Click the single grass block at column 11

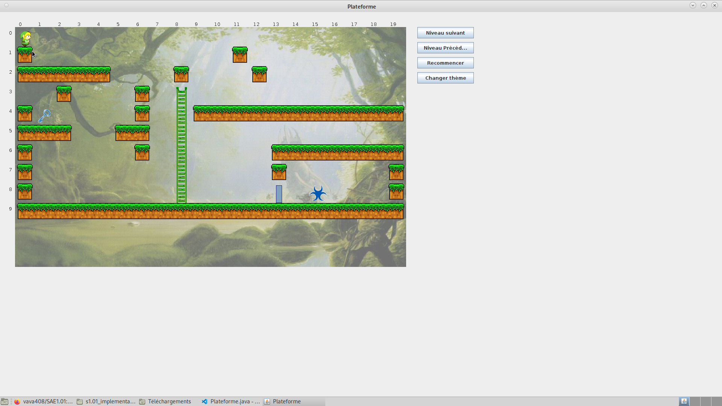click(240, 55)
